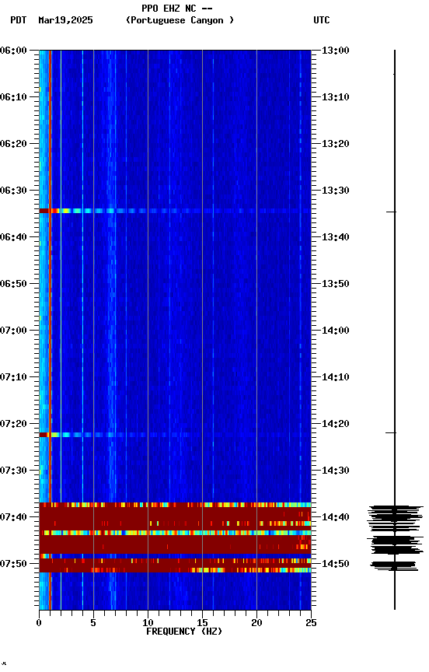Screen dimensions: 429x672
Task: Click the '13:10' UTC time label
Action: (336, 97)
